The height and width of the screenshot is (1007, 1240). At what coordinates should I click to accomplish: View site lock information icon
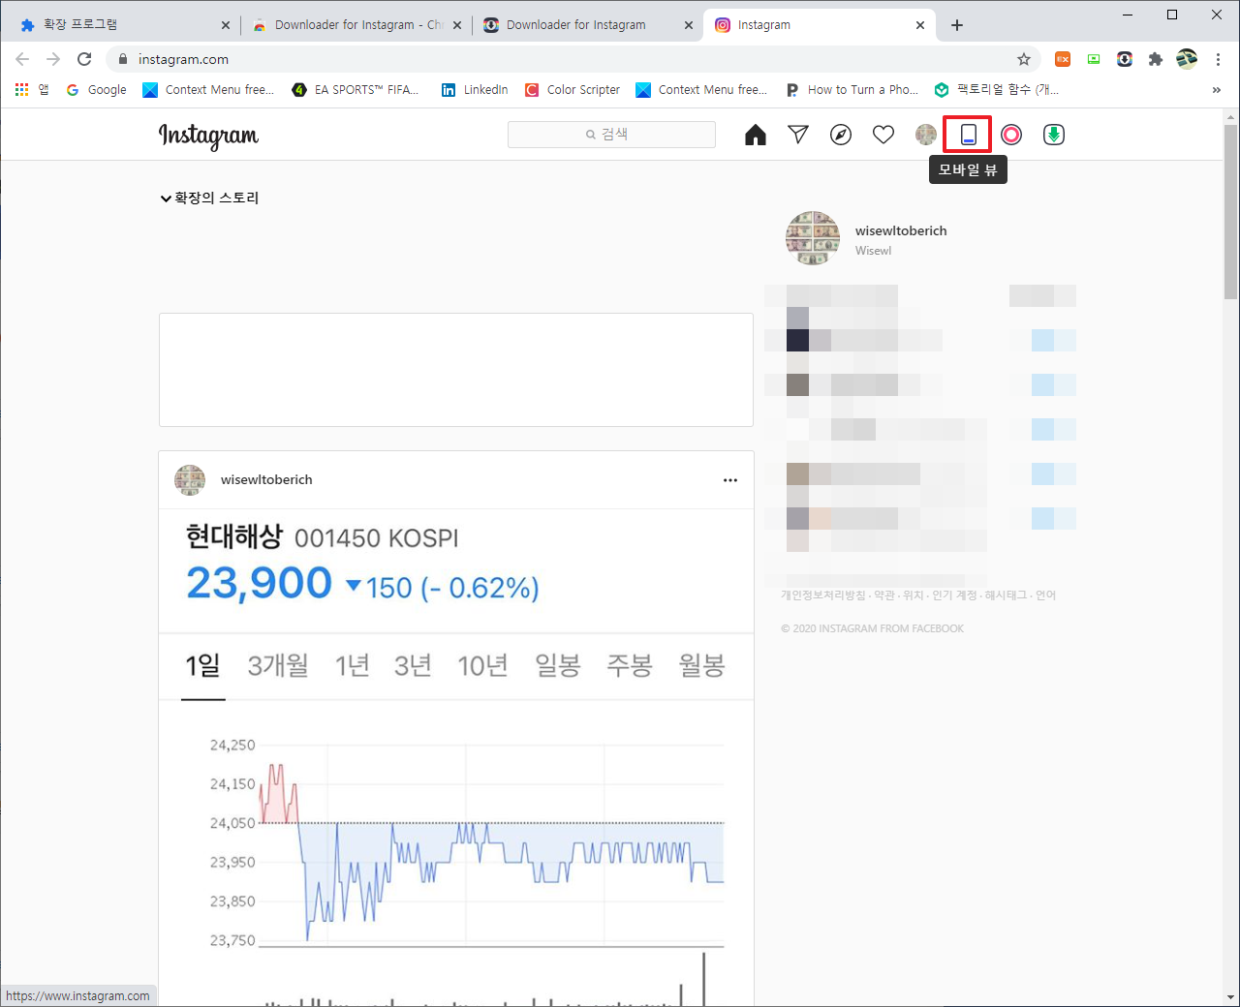point(122,59)
